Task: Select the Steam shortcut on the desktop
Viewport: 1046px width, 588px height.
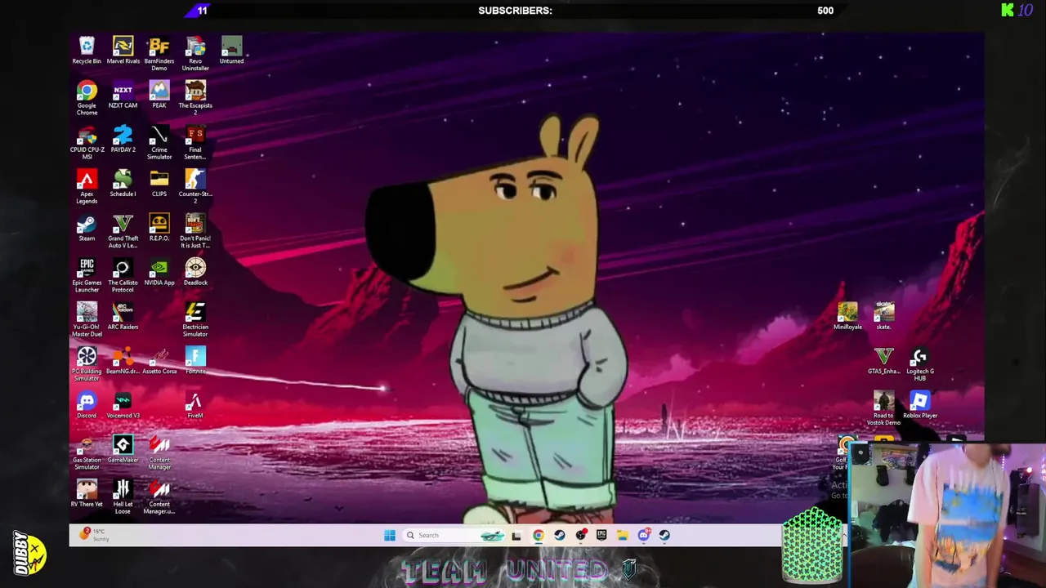Action: point(87,227)
